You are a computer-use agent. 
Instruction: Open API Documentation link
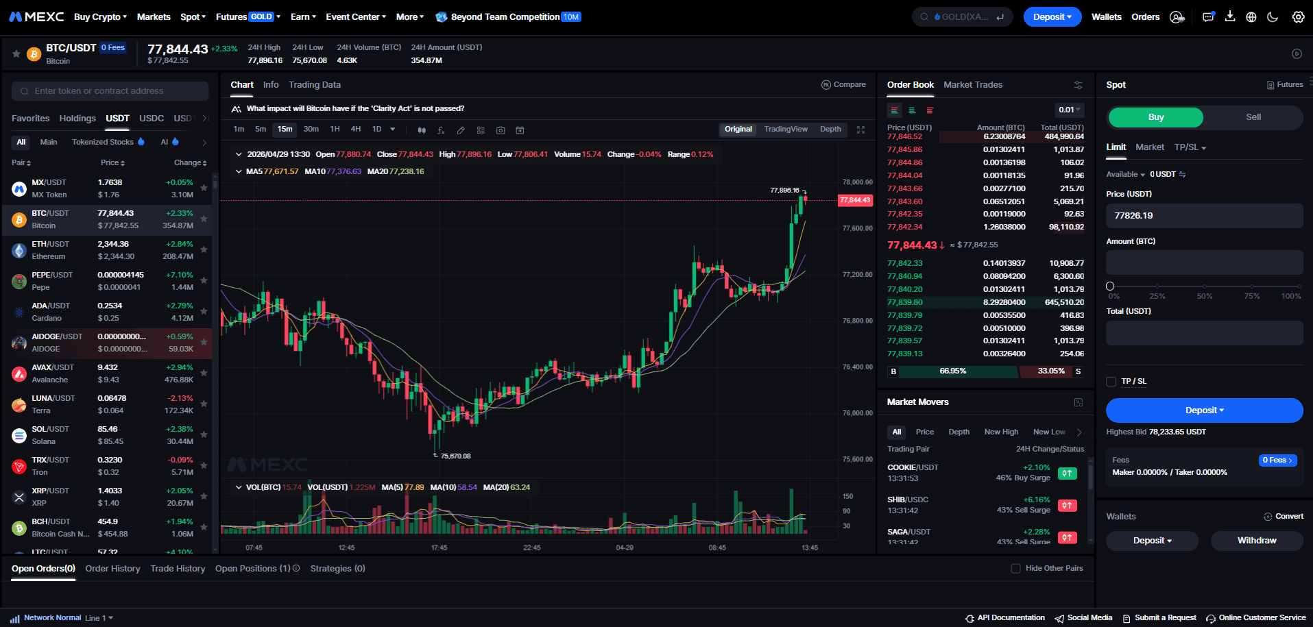[x=1004, y=618]
